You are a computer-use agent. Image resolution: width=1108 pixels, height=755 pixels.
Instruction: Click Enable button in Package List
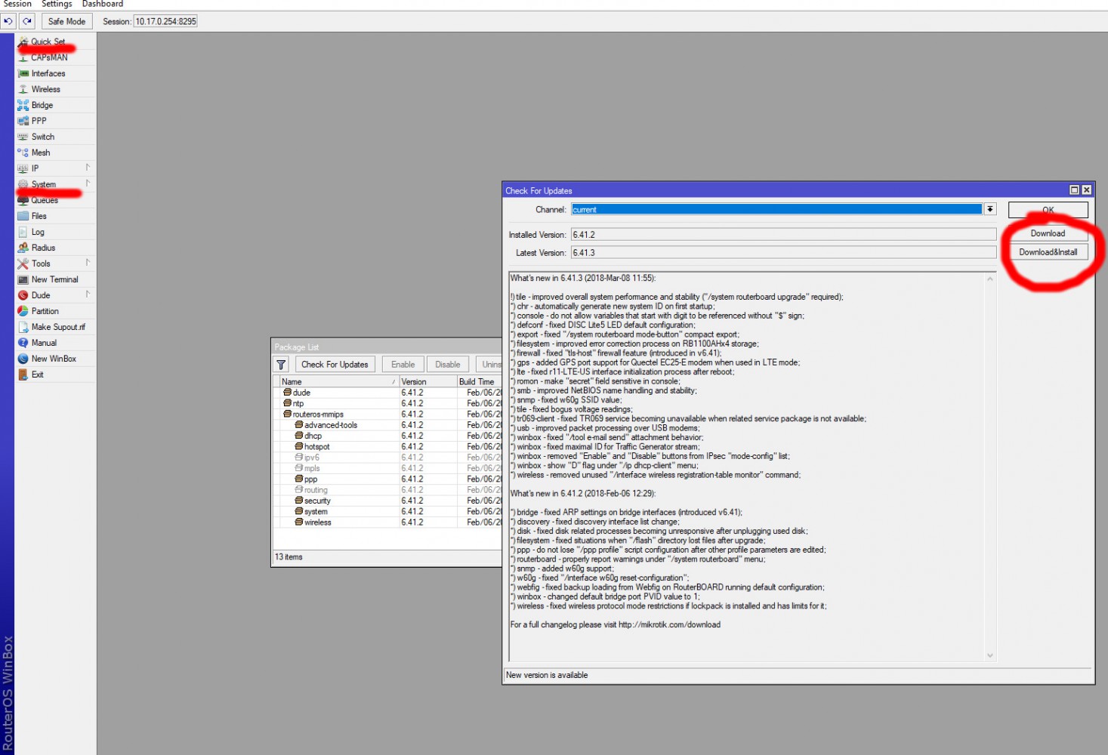click(x=403, y=364)
